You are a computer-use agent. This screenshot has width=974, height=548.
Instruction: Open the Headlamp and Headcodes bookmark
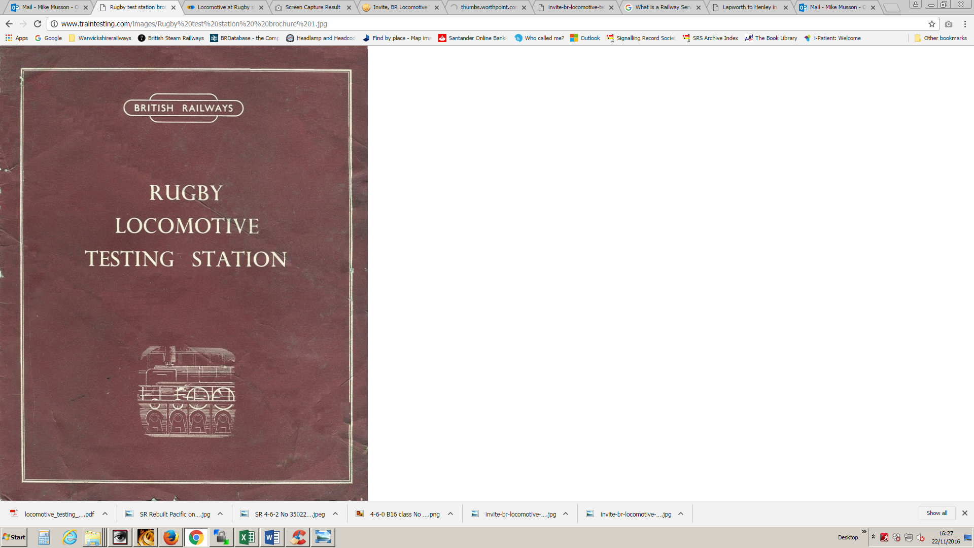coord(321,38)
